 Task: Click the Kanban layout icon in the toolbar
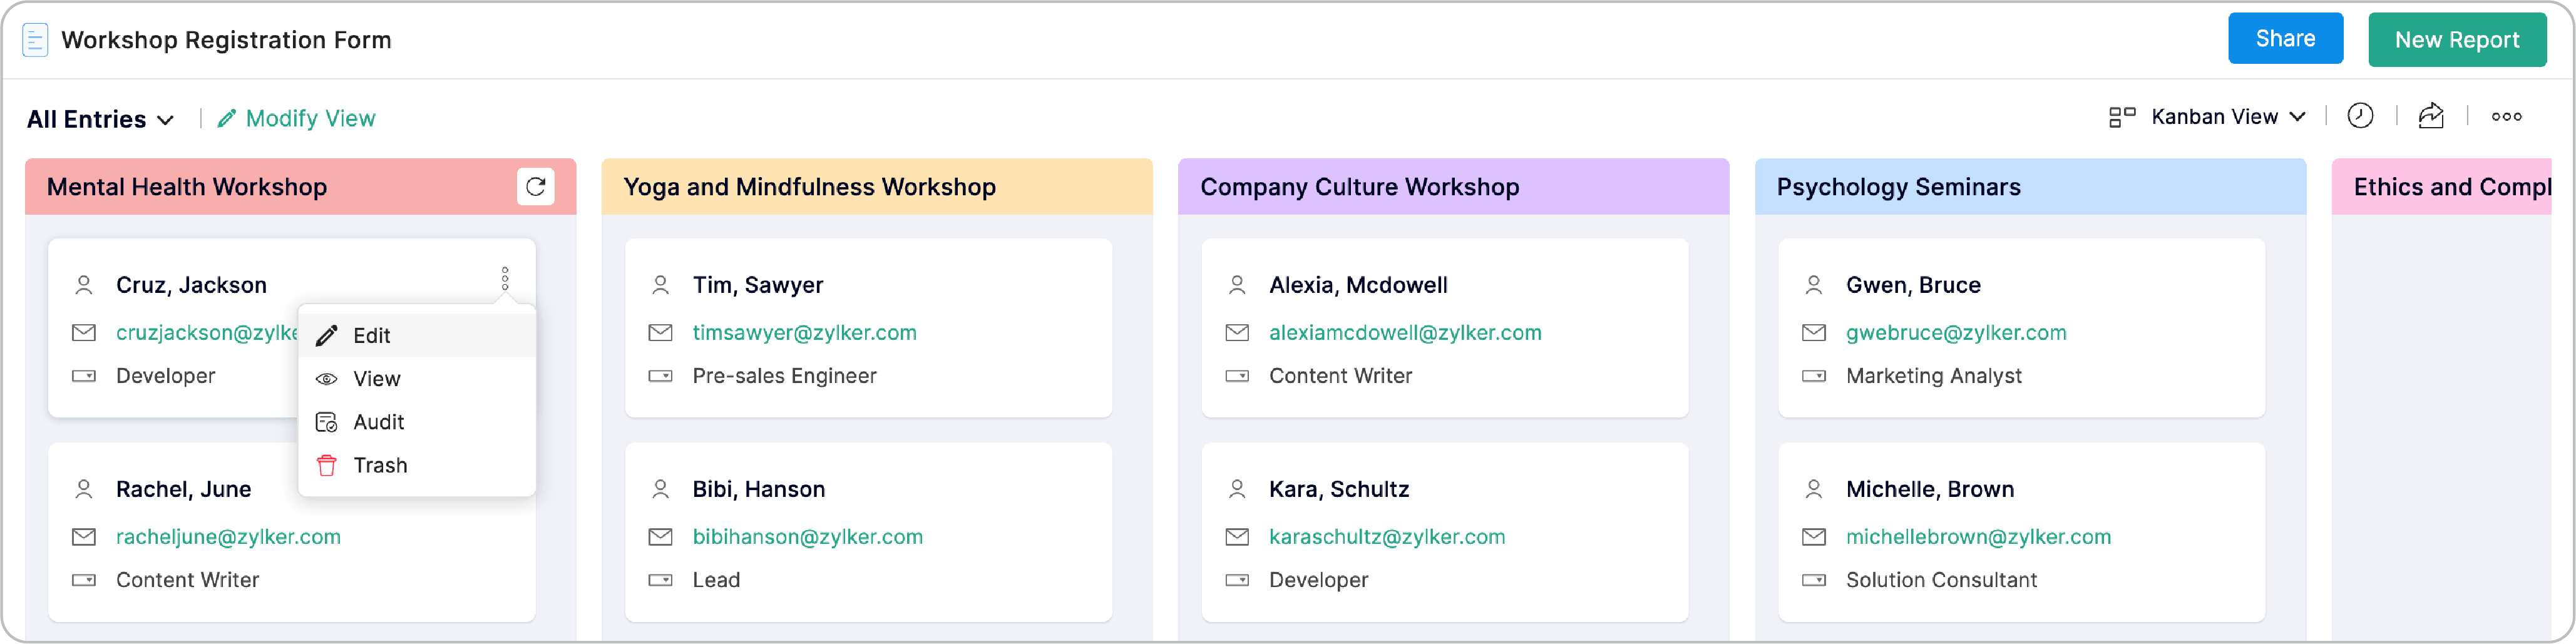(x=2123, y=116)
